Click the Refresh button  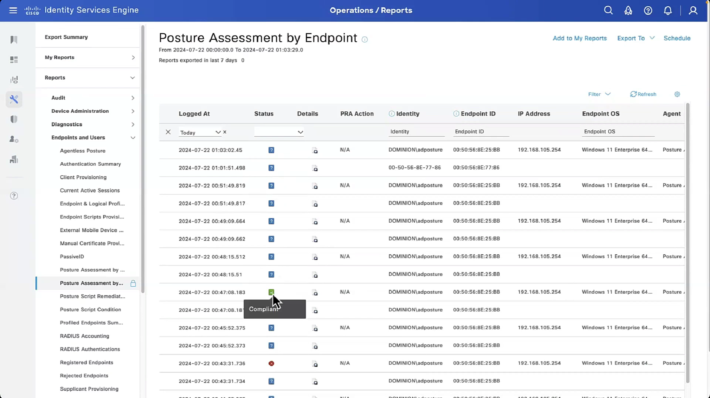(x=643, y=94)
